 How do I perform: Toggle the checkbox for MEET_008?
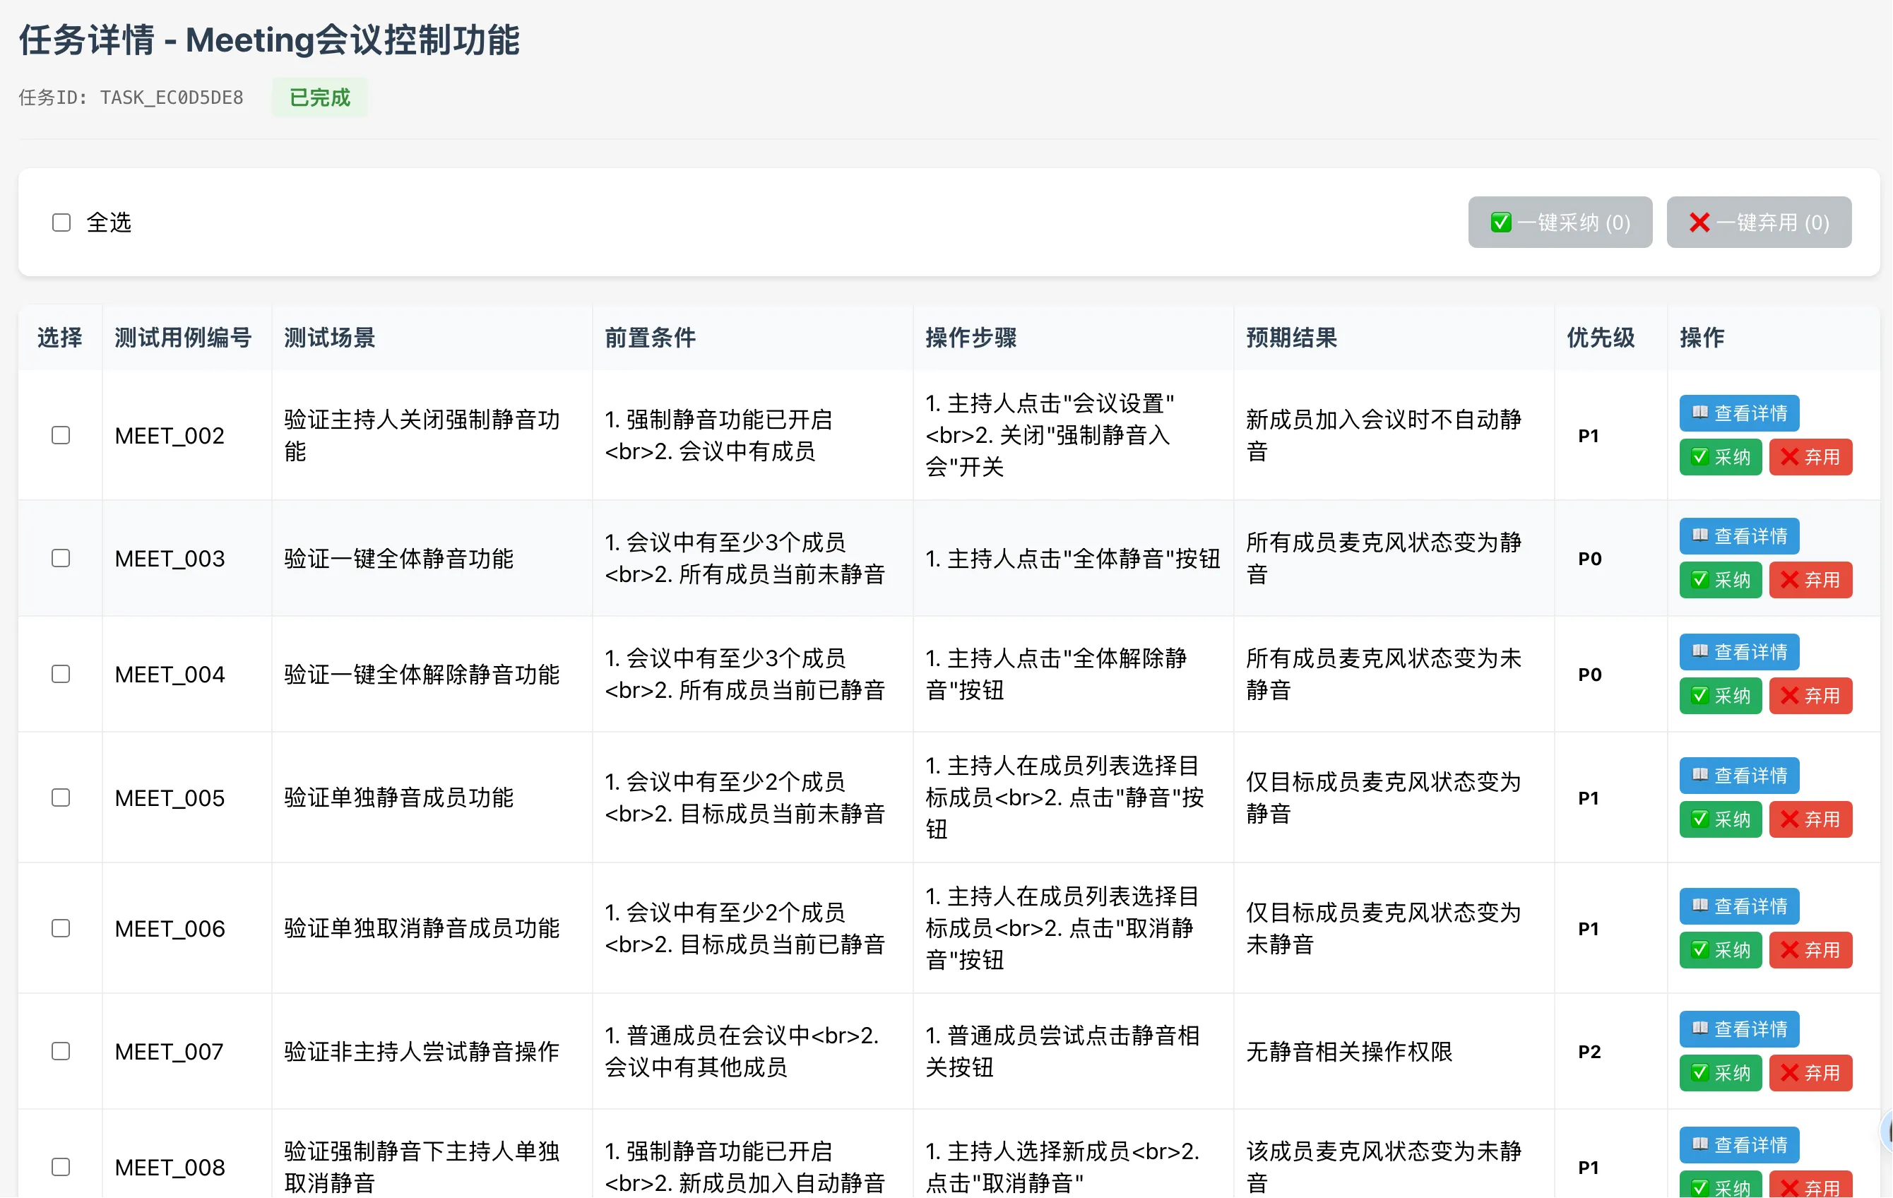click(61, 1168)
